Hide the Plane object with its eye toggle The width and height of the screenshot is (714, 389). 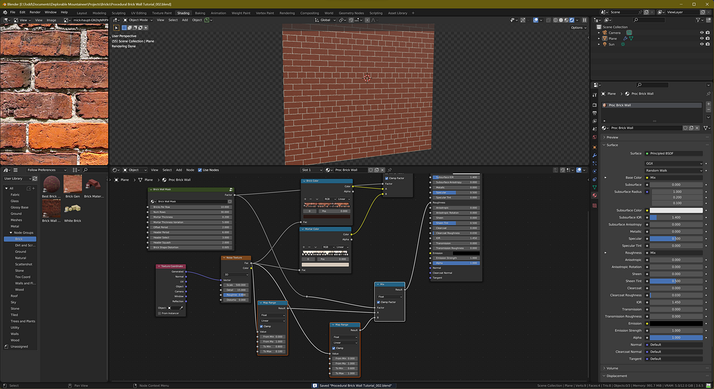(x=702, y=38)
